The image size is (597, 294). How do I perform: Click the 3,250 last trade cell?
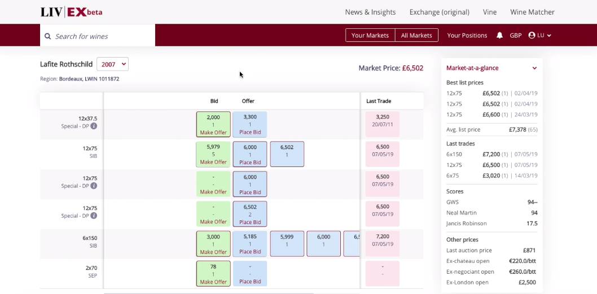[x=382, y=124]
